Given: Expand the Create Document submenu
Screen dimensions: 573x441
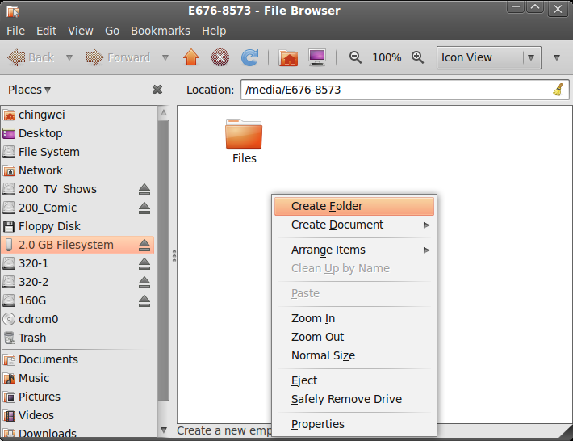Looking at the screenshot, I should point(354,225).
